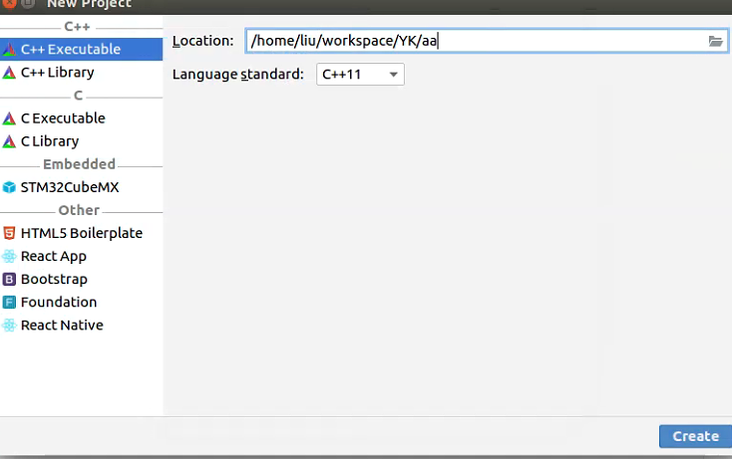Choose the C++ Library project type
The height and width of the screenshot is (459, 733).
[82, 73]
